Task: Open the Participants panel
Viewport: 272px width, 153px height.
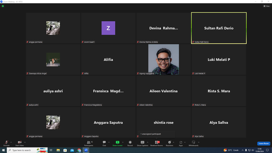Action: click(89, 143)
